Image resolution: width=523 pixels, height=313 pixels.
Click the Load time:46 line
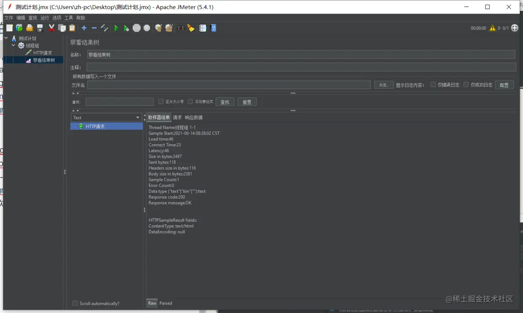[x=161, y=139]
